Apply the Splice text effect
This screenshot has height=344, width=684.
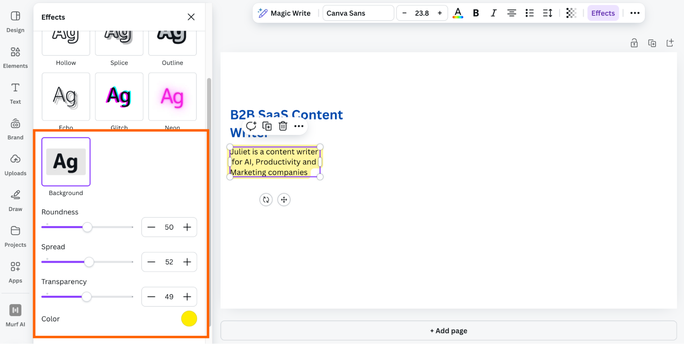[119, 43]
